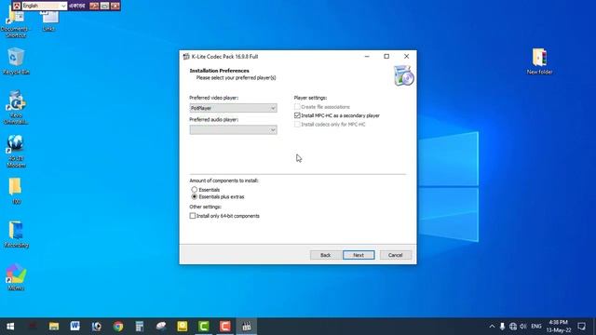This screenshot has width=596, height=335.
Task: Open the volume speaker tray icon
Action: coord(523,327)
